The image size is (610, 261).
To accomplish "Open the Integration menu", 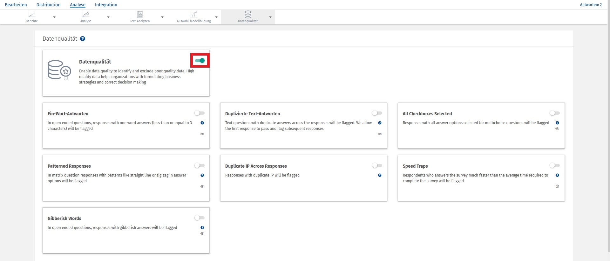I will click(x=106, y=5).
